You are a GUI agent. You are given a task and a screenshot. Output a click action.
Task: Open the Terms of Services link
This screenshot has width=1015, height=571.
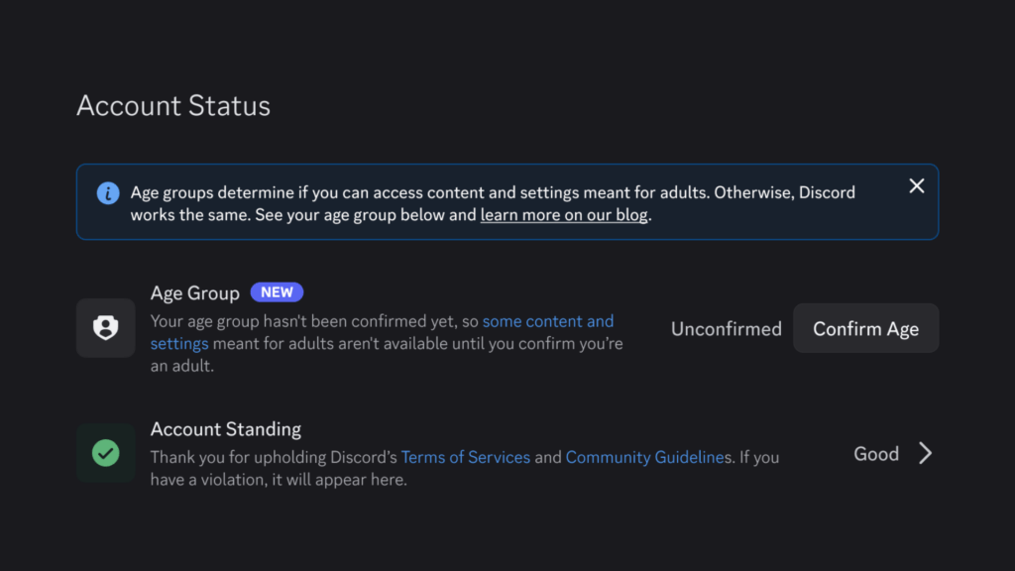(x=466, y=458)
